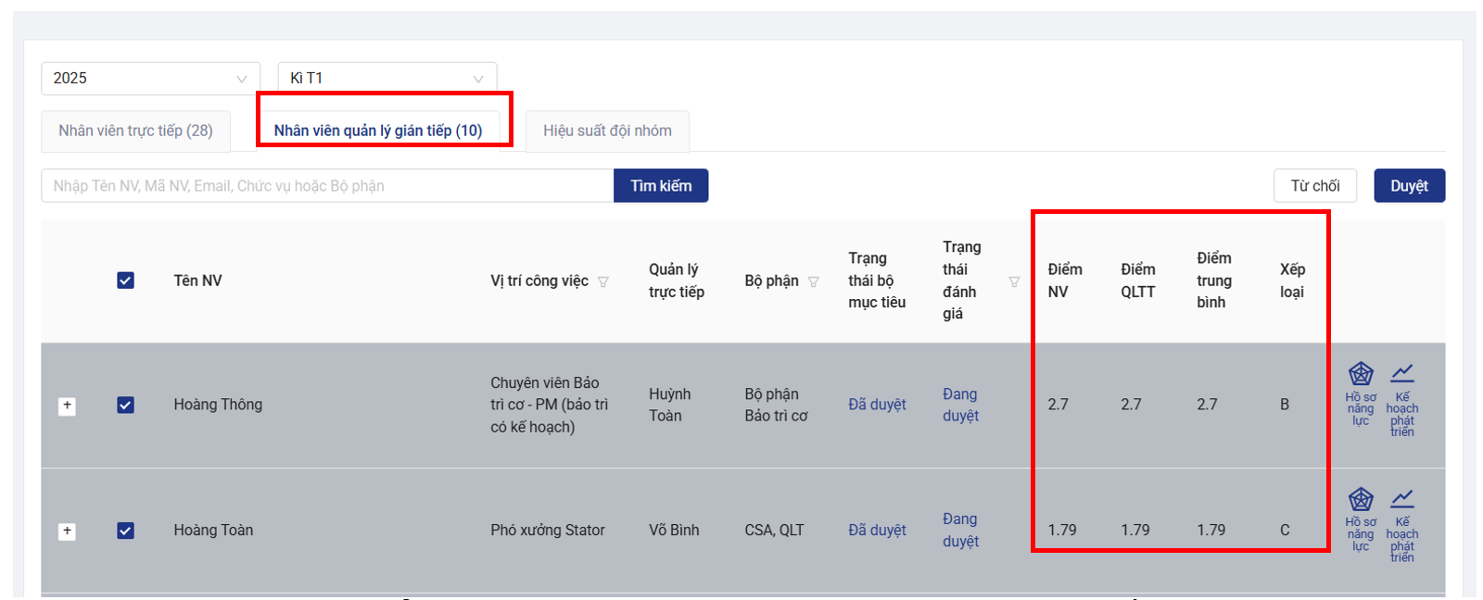Focus the employee search input field

tap(326, 186)
